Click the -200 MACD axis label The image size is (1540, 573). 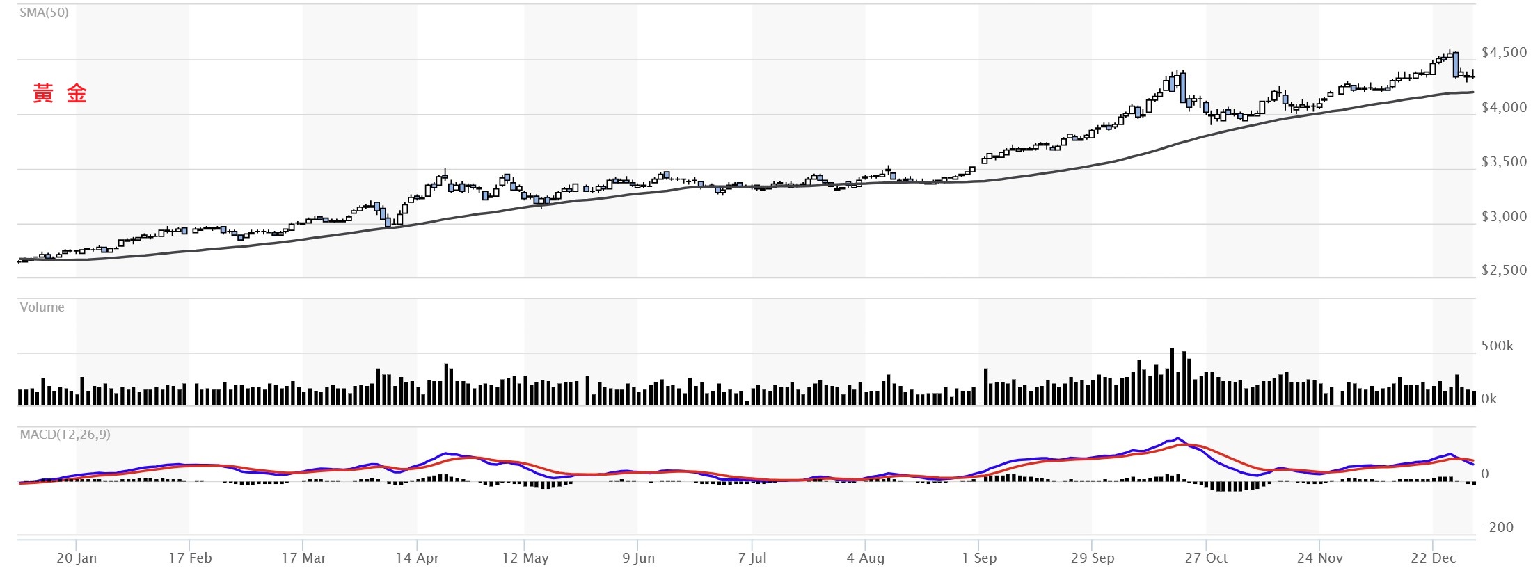pyautogui.click(x=1497, y=527)
